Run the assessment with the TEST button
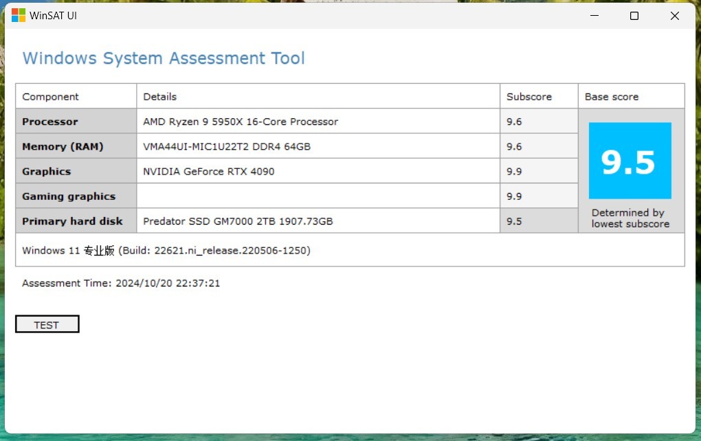 (47, 324)
